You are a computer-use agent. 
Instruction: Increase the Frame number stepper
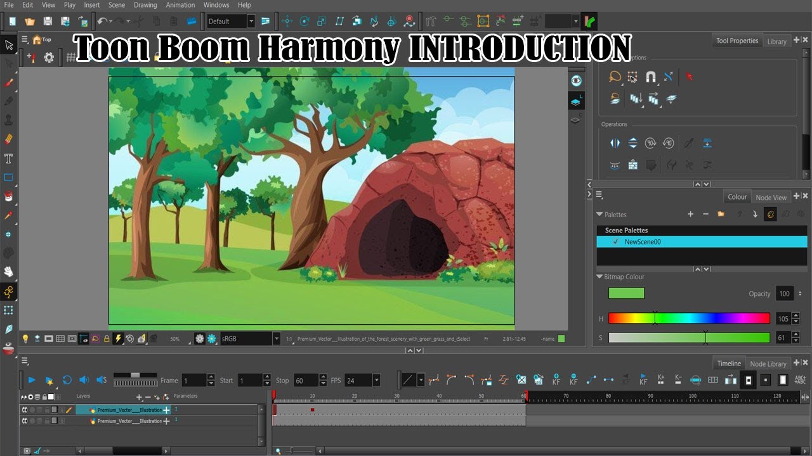(x=211, y=377)
